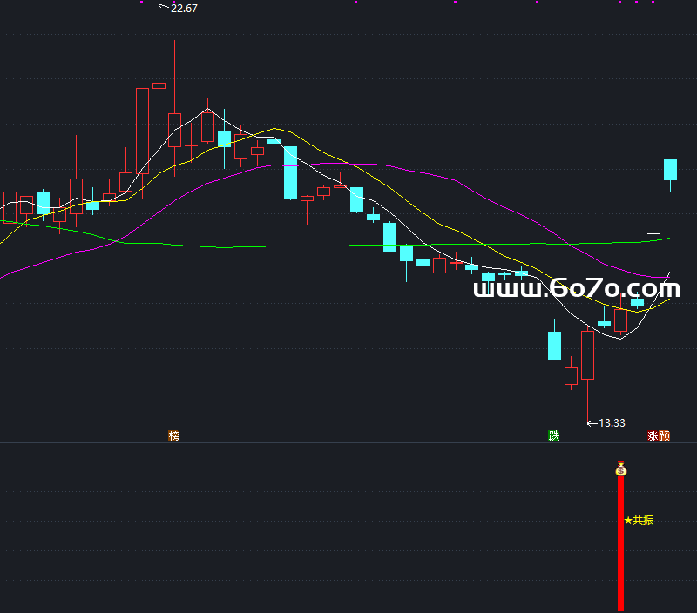Select the 22.67 high price label
The image size is (697, 613).
tap(185, 9)
